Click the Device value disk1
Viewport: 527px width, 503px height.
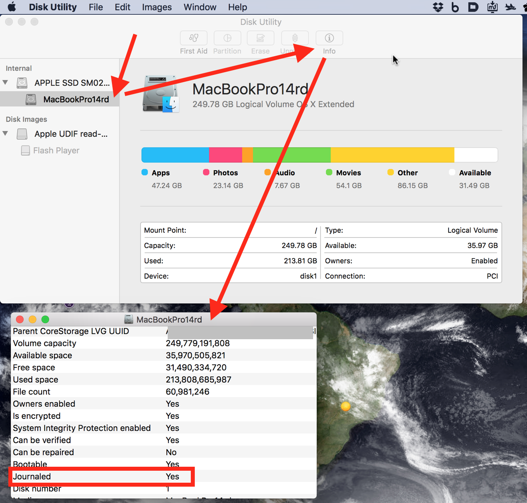pos(308,276)
